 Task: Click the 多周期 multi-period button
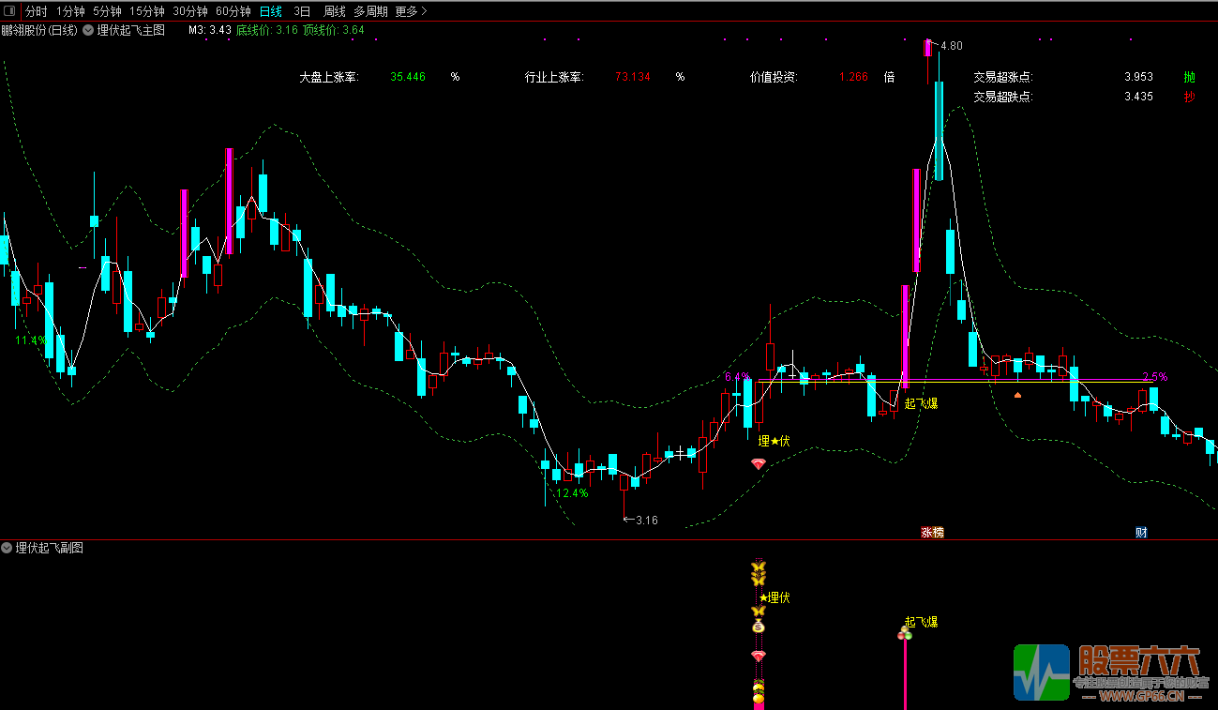point(370,11)
